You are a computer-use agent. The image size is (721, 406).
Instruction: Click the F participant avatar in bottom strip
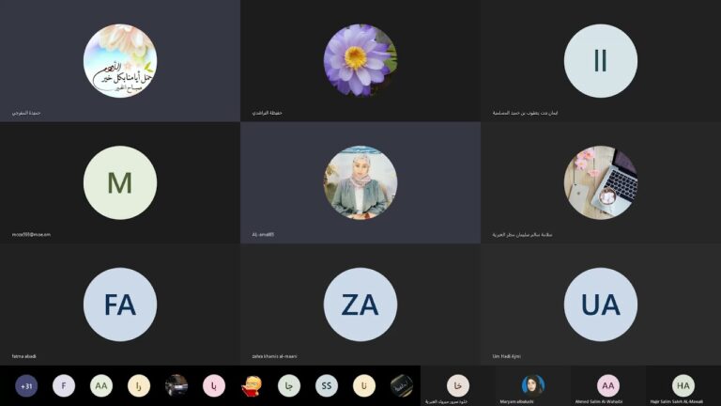[x=64, y=385]
